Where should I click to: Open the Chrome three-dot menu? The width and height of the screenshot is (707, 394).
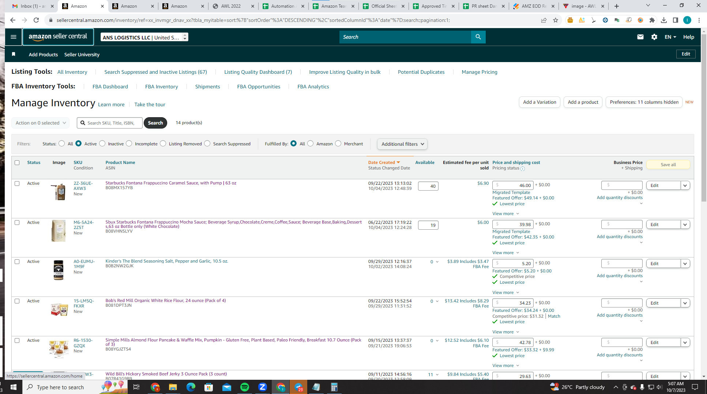click(x=699, y=20)
